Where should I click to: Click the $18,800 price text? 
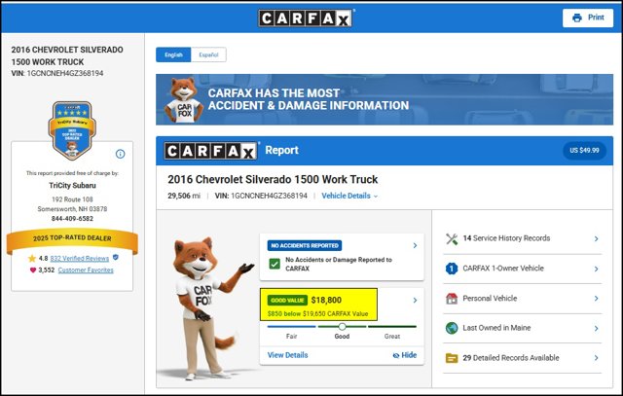click(326, 301)
